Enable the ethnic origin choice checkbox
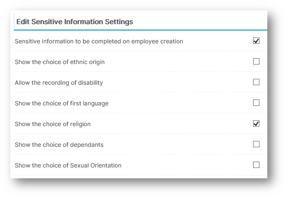288x199 pixels. tap(256, 62)
